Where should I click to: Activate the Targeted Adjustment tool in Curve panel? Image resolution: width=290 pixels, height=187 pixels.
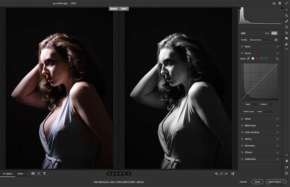[x=277, y=59]
